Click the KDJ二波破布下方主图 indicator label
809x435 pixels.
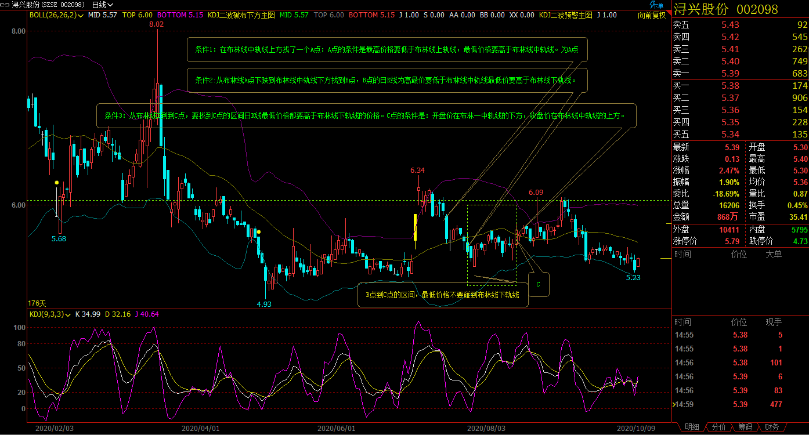241,15
